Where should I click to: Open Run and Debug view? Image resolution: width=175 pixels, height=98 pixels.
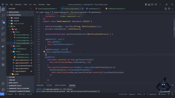[3, 28]
